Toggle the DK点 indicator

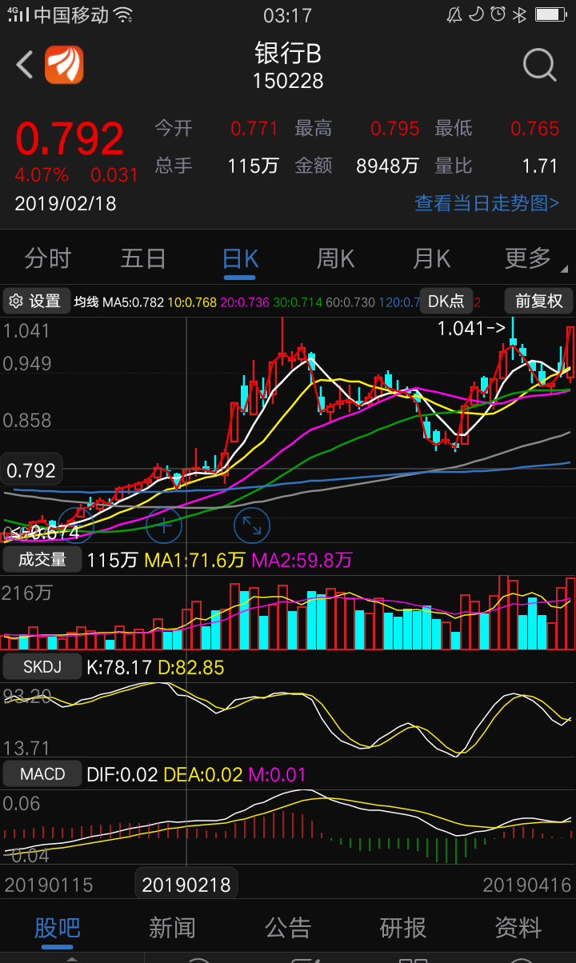(446, 301)
